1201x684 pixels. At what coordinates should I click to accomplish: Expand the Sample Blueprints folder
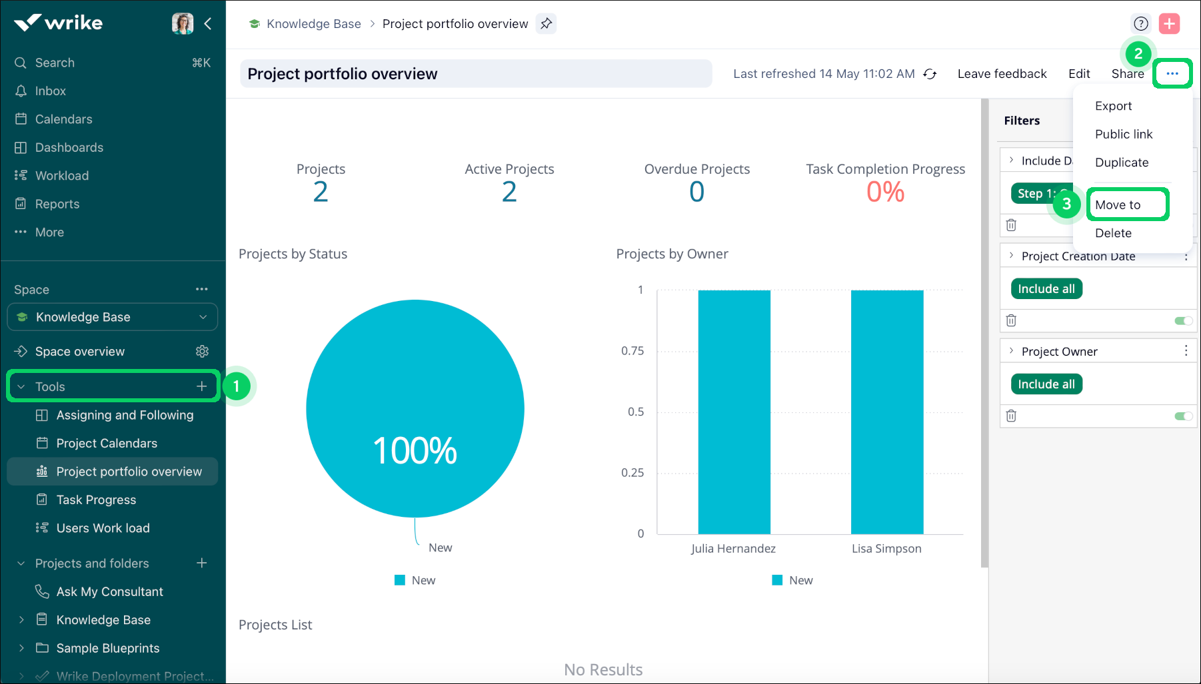(21, 648)
